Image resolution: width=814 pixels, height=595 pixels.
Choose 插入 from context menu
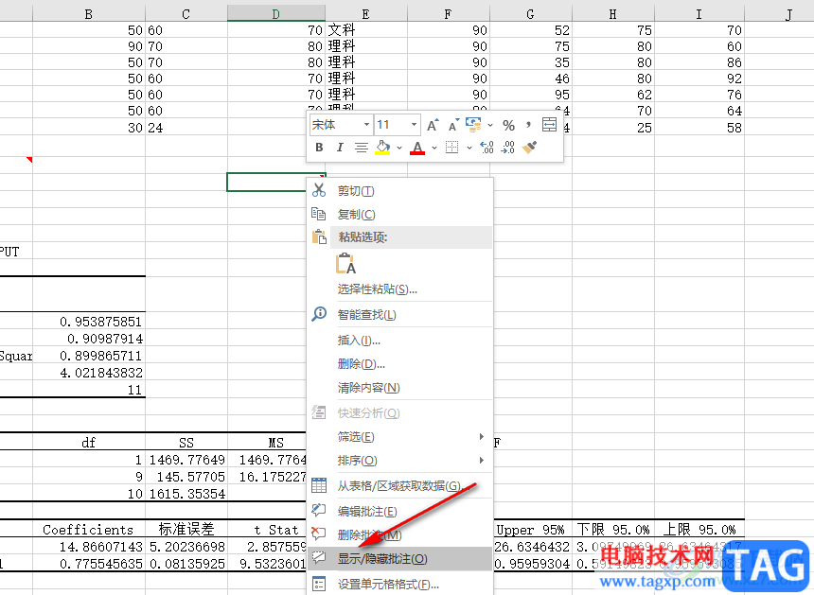point(399,341)
